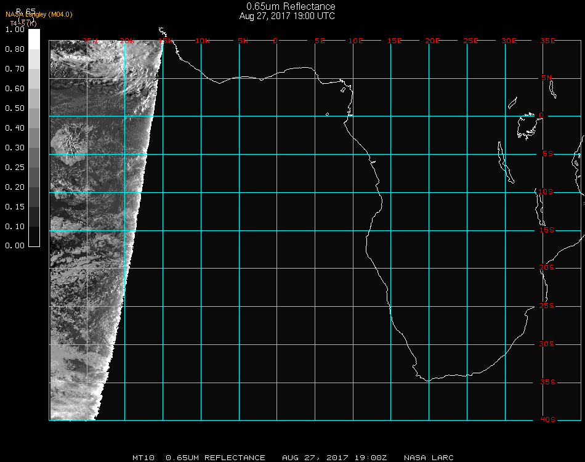The image size is (585, 462).
Task: Click the 10W longitude label
Action: pyautogui.click(x=203, y=41)
